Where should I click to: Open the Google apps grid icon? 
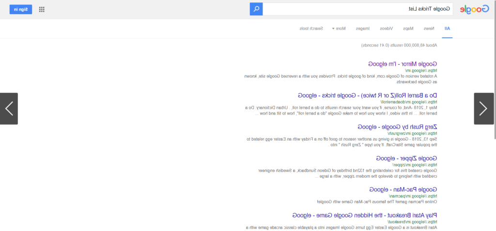42,9
